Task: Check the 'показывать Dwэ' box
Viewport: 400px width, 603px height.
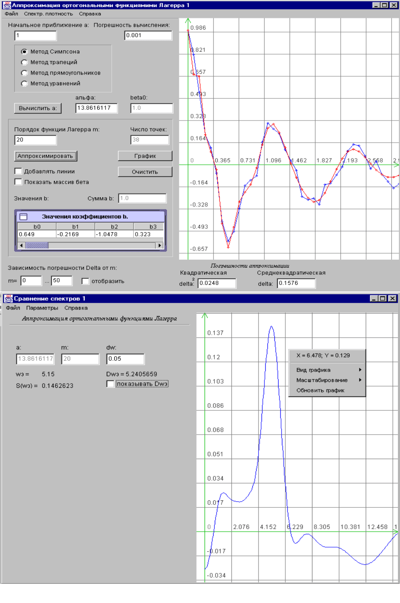Action: 110,384
